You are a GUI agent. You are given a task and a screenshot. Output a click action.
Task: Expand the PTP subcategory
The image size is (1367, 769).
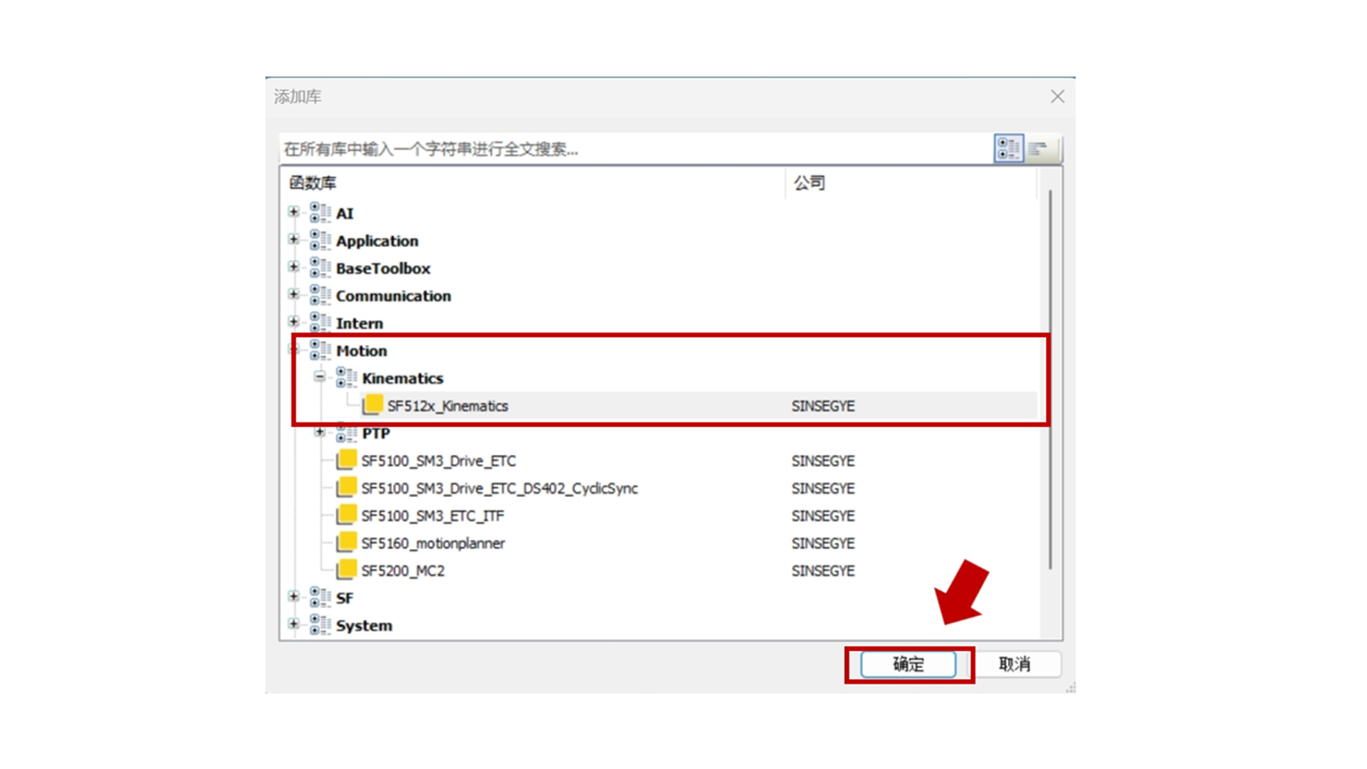[320, 432]
